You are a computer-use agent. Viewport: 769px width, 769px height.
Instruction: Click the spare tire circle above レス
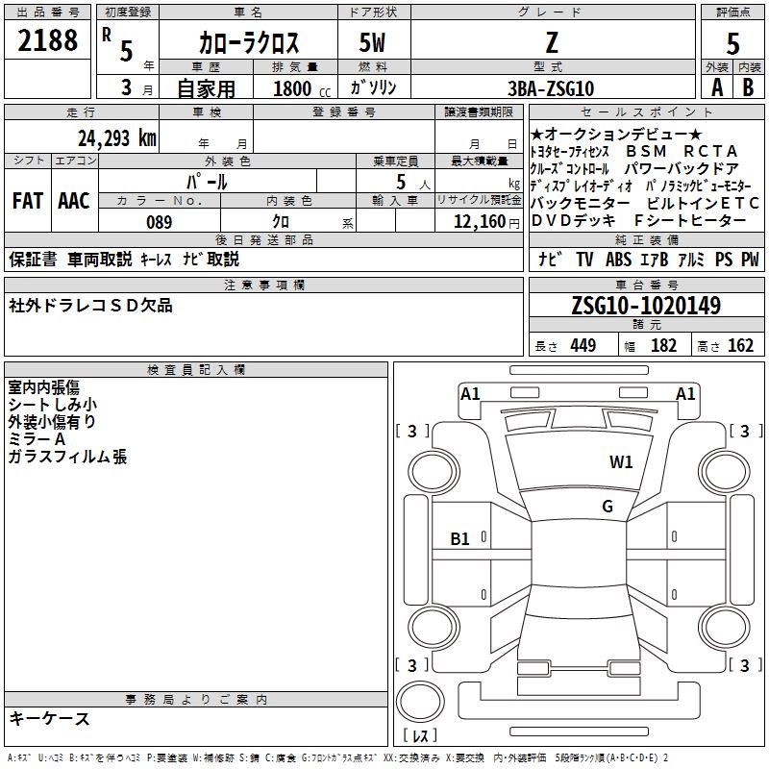pos(420,702)
